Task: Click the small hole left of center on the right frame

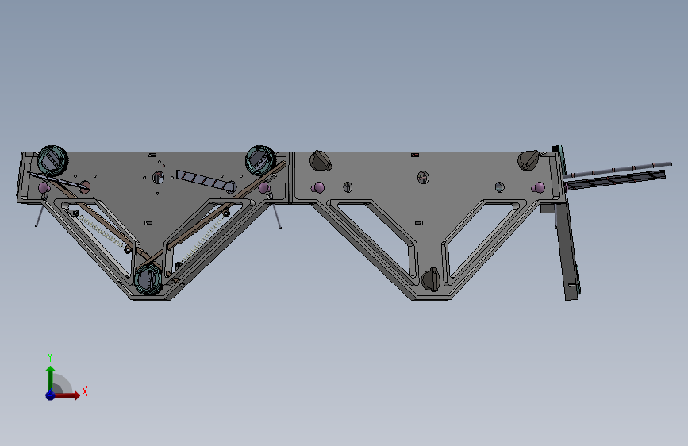Action: (348, 187)
